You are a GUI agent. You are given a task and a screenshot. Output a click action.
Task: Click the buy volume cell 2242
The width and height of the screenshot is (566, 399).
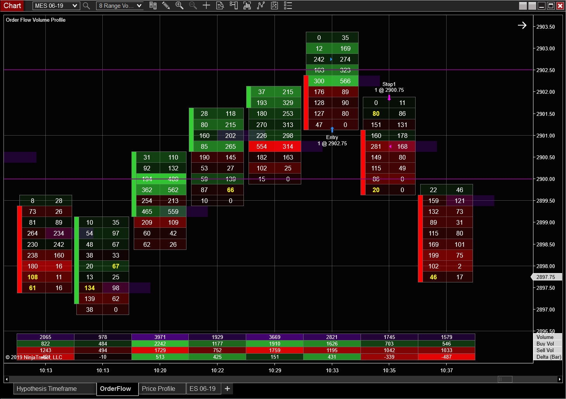pos(160,344)
